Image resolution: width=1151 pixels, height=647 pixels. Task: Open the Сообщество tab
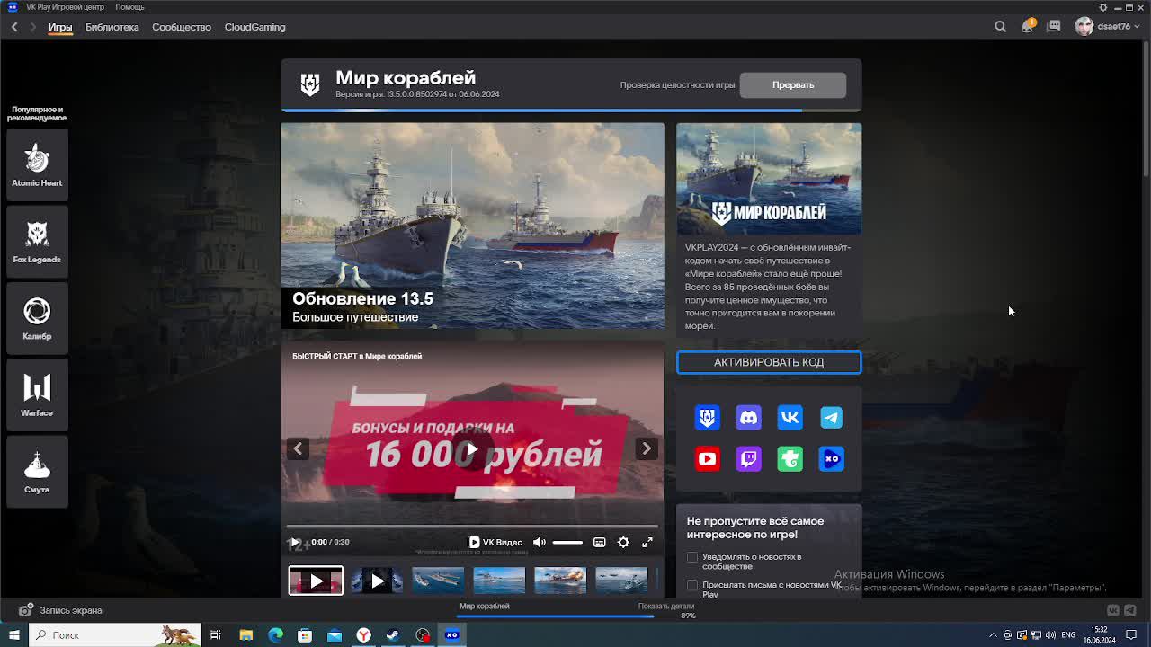pyautogui.click(x=182, y=27)
